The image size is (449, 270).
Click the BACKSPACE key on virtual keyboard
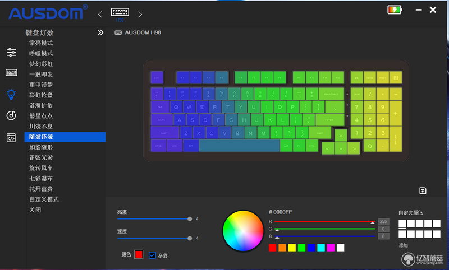click(331, 94)
